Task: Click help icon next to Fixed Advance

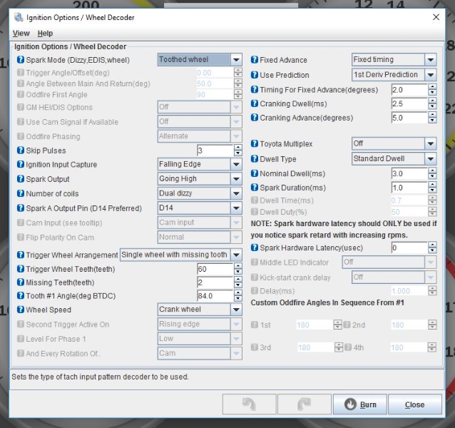Action: [x=256, y=60]
